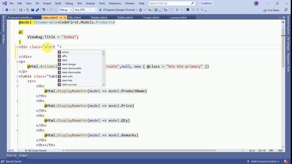292x164 pixels.
Task: Open the Output panel tab
Action: [x=23, y=155]
